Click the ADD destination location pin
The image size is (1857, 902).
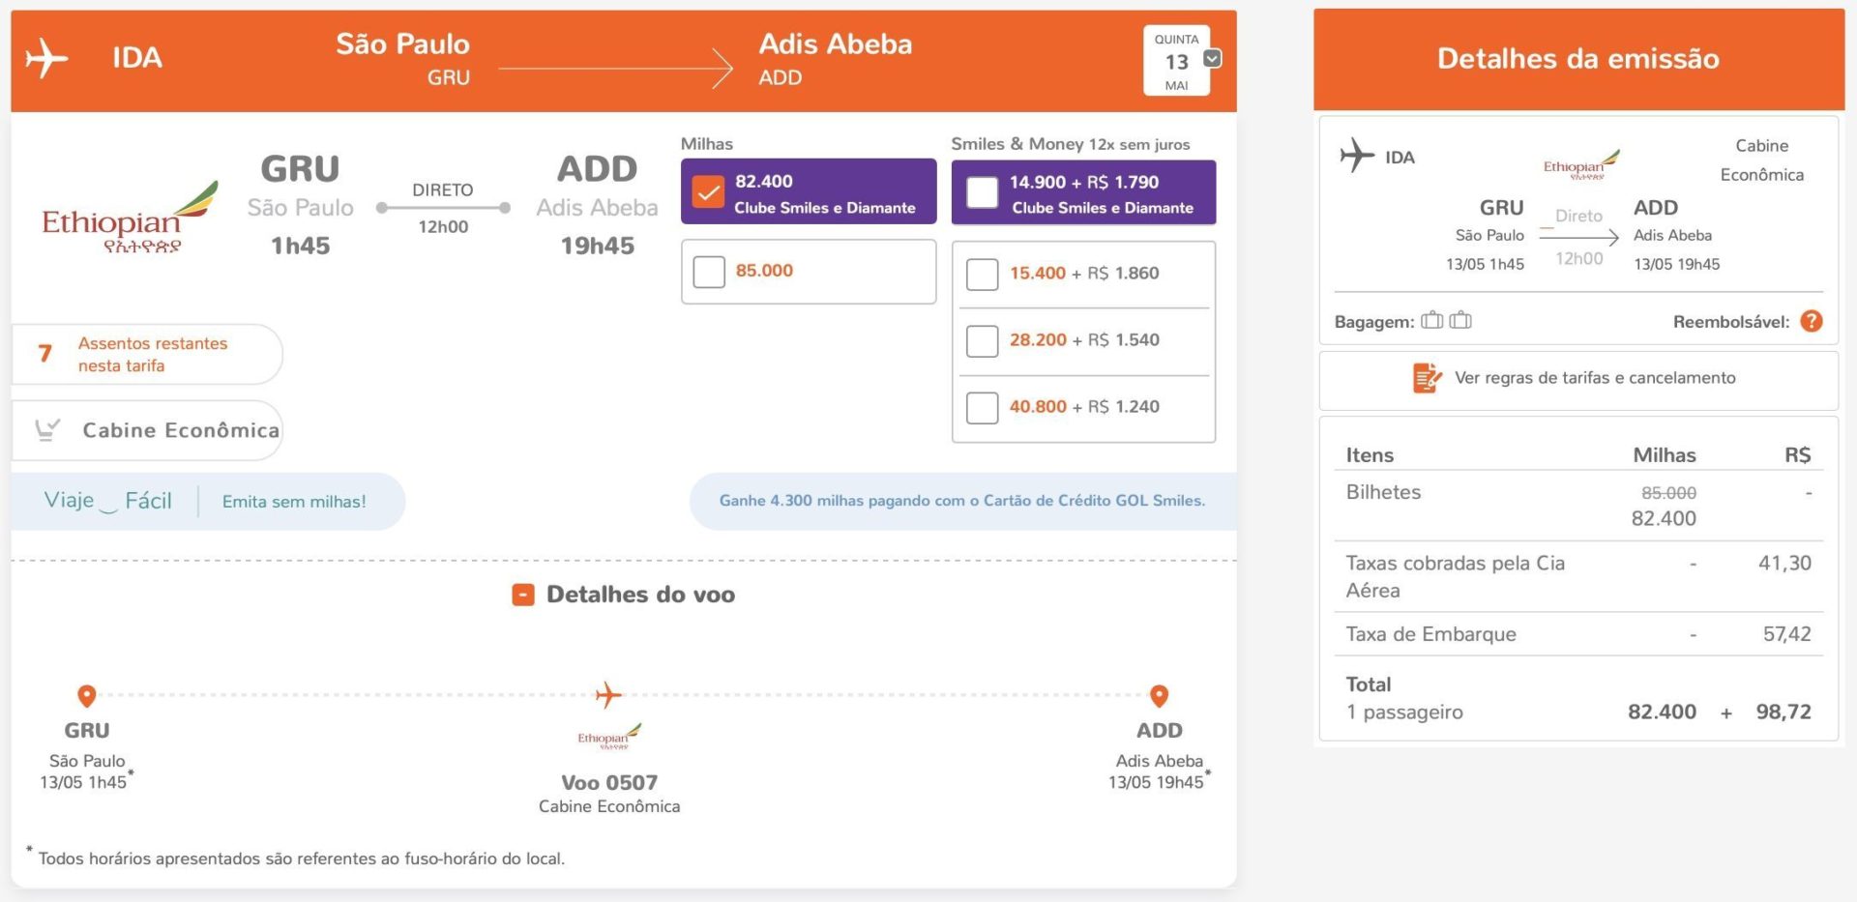tap(1159, 696)
